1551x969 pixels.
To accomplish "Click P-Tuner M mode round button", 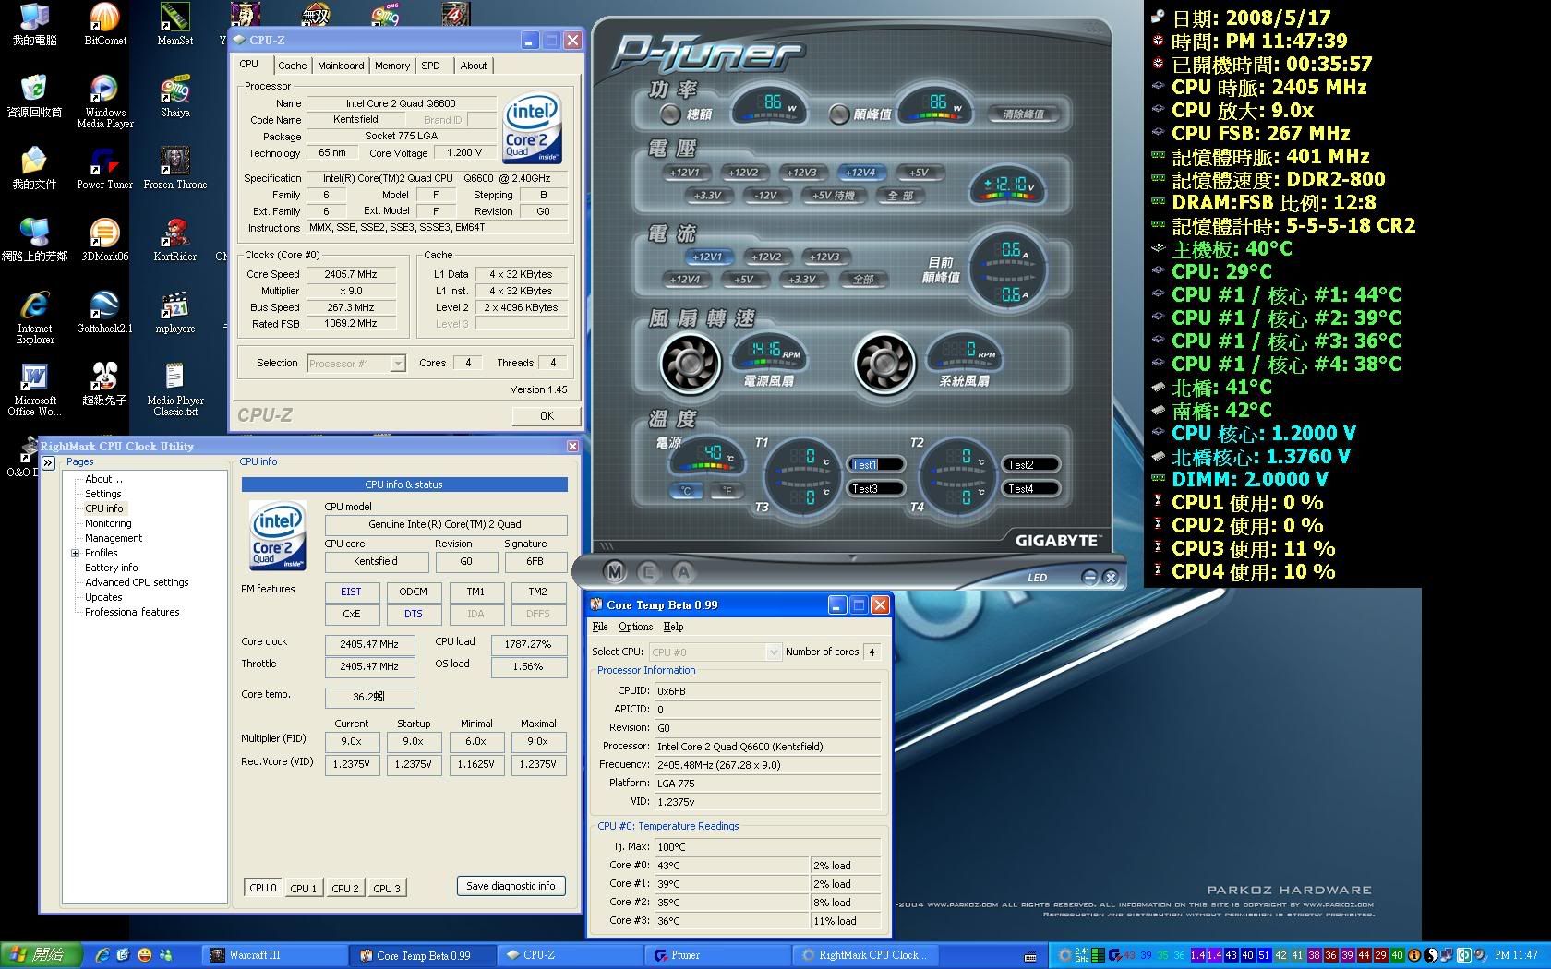I will tap(615, 572).
